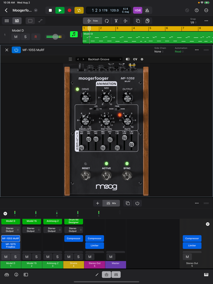Open the single-window view icon

(x=30, y=21)
